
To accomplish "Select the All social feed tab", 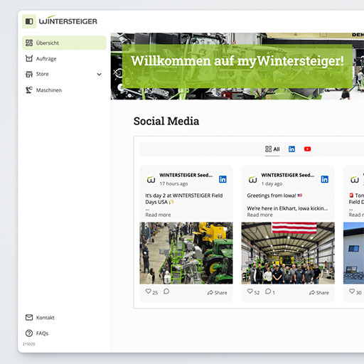I will click(x=272, y=149).
